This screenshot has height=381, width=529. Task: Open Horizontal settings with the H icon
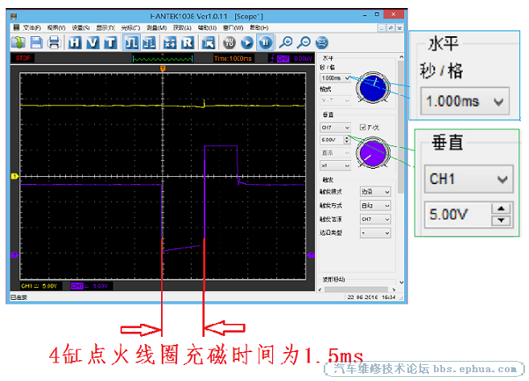click(75, 43)
